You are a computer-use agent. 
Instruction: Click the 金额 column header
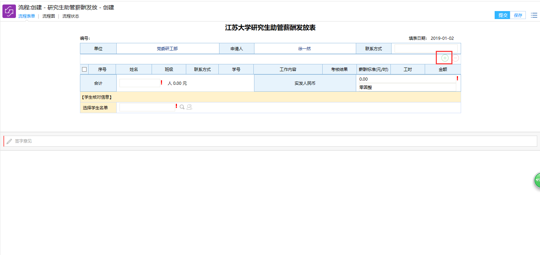443,69
